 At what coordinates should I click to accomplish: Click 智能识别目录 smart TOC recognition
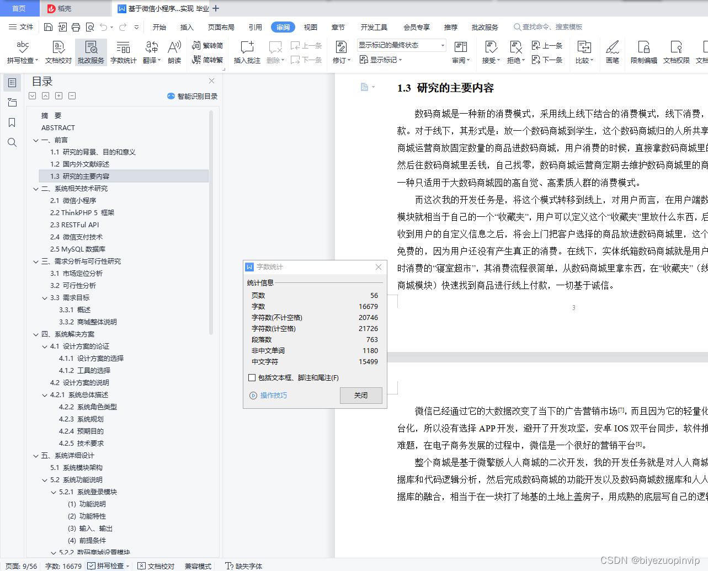[x=192, y=96]
